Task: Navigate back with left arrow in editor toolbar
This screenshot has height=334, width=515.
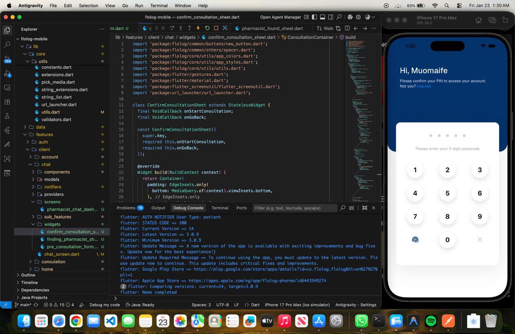Action: (x=356, y=28)
